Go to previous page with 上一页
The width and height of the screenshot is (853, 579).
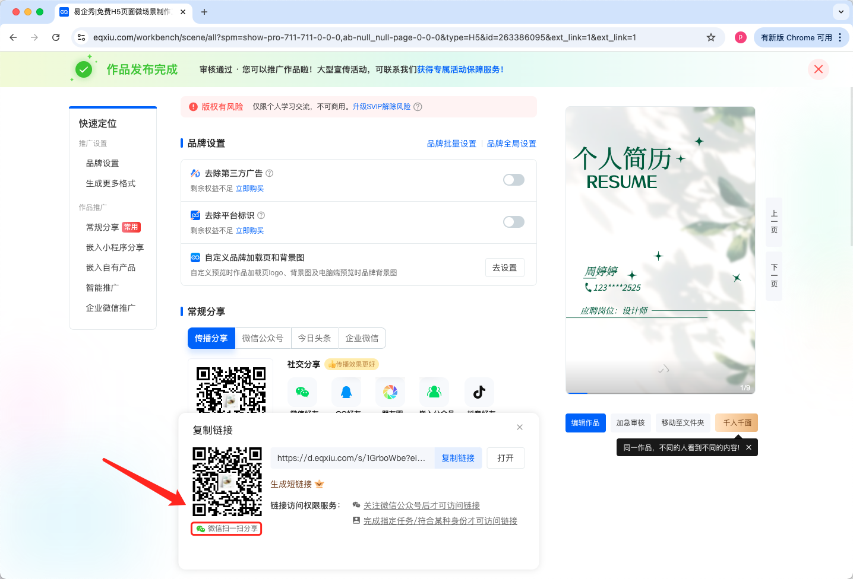click(774, 222)
